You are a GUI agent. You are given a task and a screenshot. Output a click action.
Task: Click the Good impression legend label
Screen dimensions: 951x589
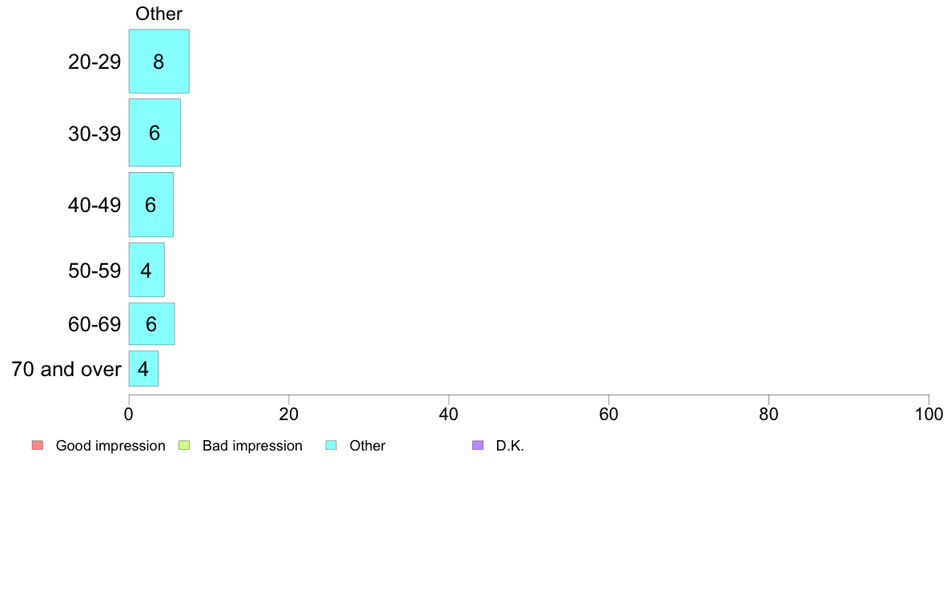point(110,446)
